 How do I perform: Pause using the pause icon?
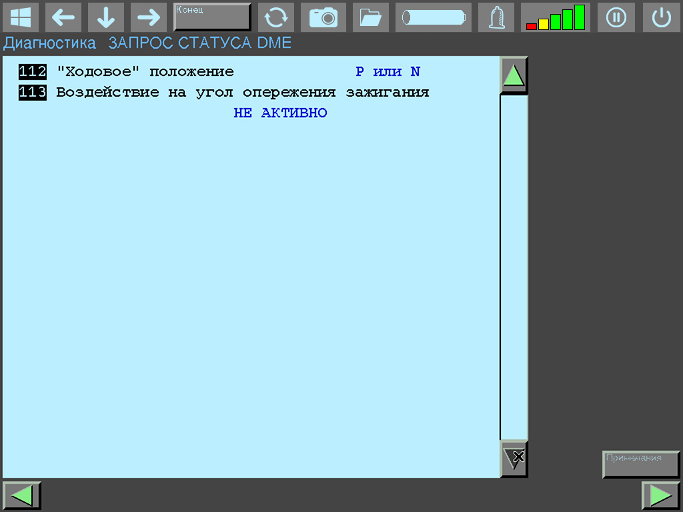click(x=616, y=17)
